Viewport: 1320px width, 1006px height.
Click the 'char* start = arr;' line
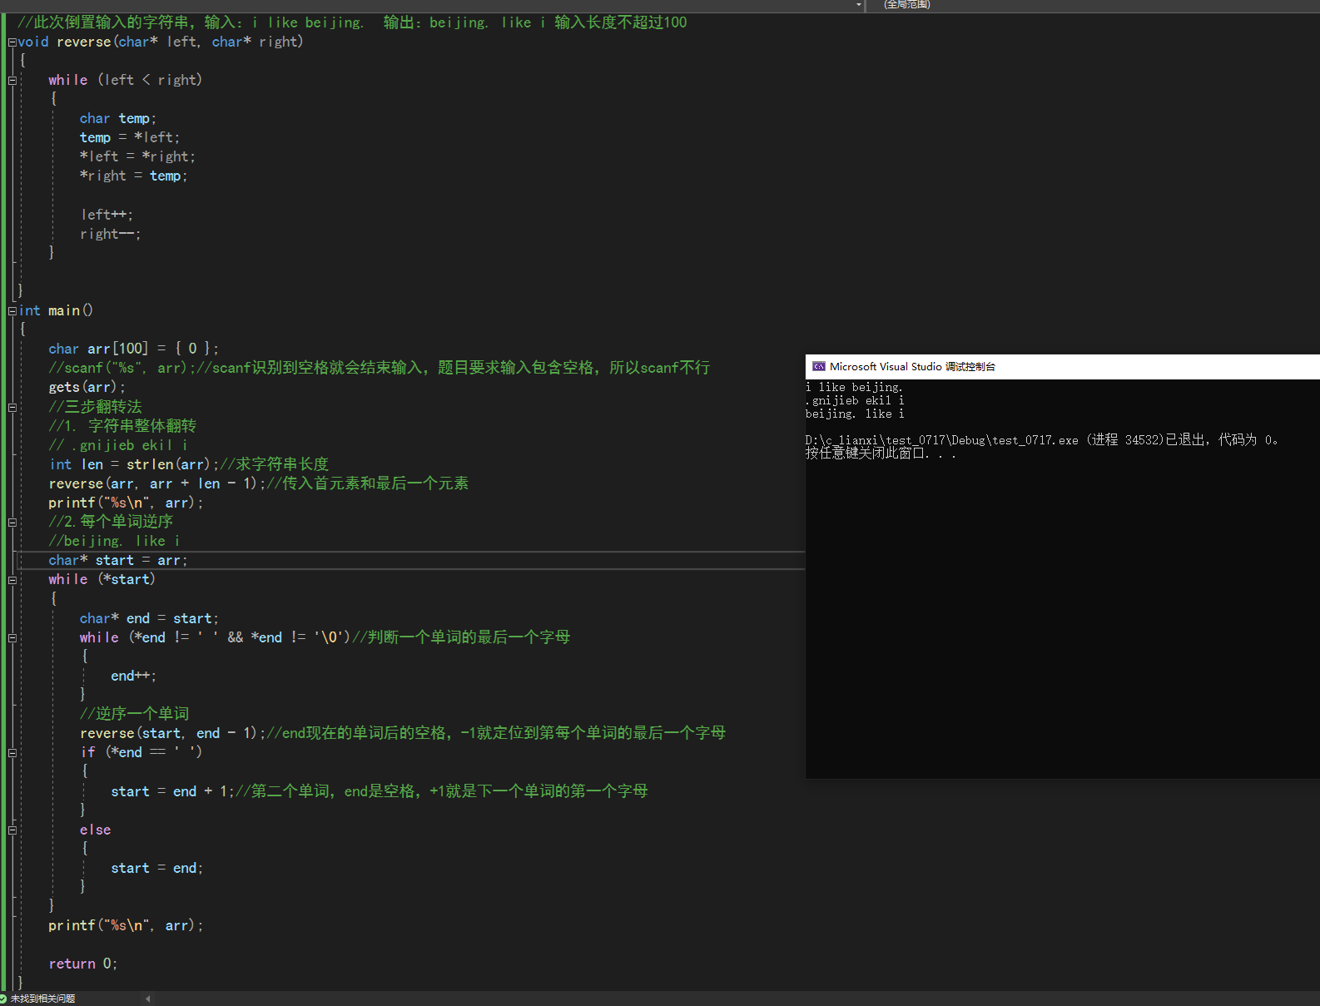click(x=118, y=561)
